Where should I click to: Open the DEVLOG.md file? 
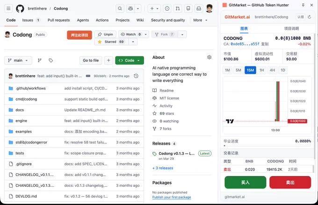point(26,196)
